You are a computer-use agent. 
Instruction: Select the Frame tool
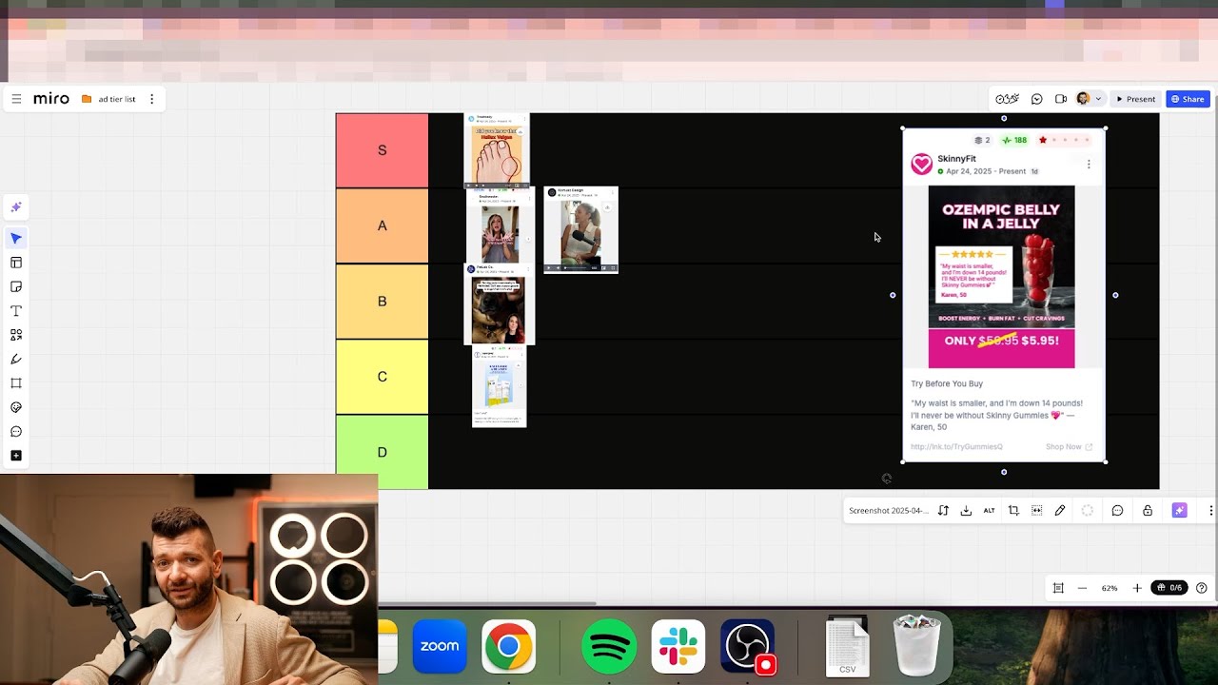(16, 383)
